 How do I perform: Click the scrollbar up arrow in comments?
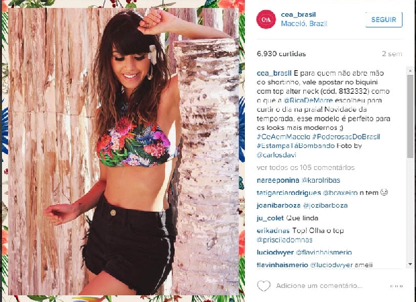click(x=410, y=70)
